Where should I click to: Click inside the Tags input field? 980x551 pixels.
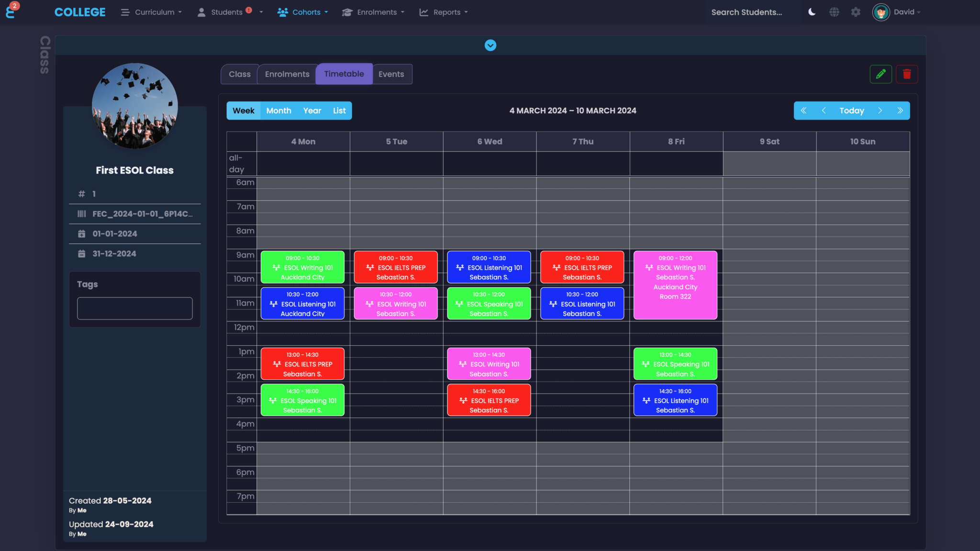[x=134, y=308]
